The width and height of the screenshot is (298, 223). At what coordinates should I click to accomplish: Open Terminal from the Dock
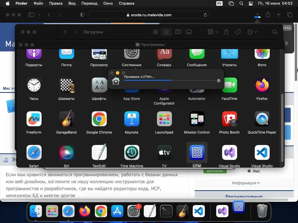[166, 211]
